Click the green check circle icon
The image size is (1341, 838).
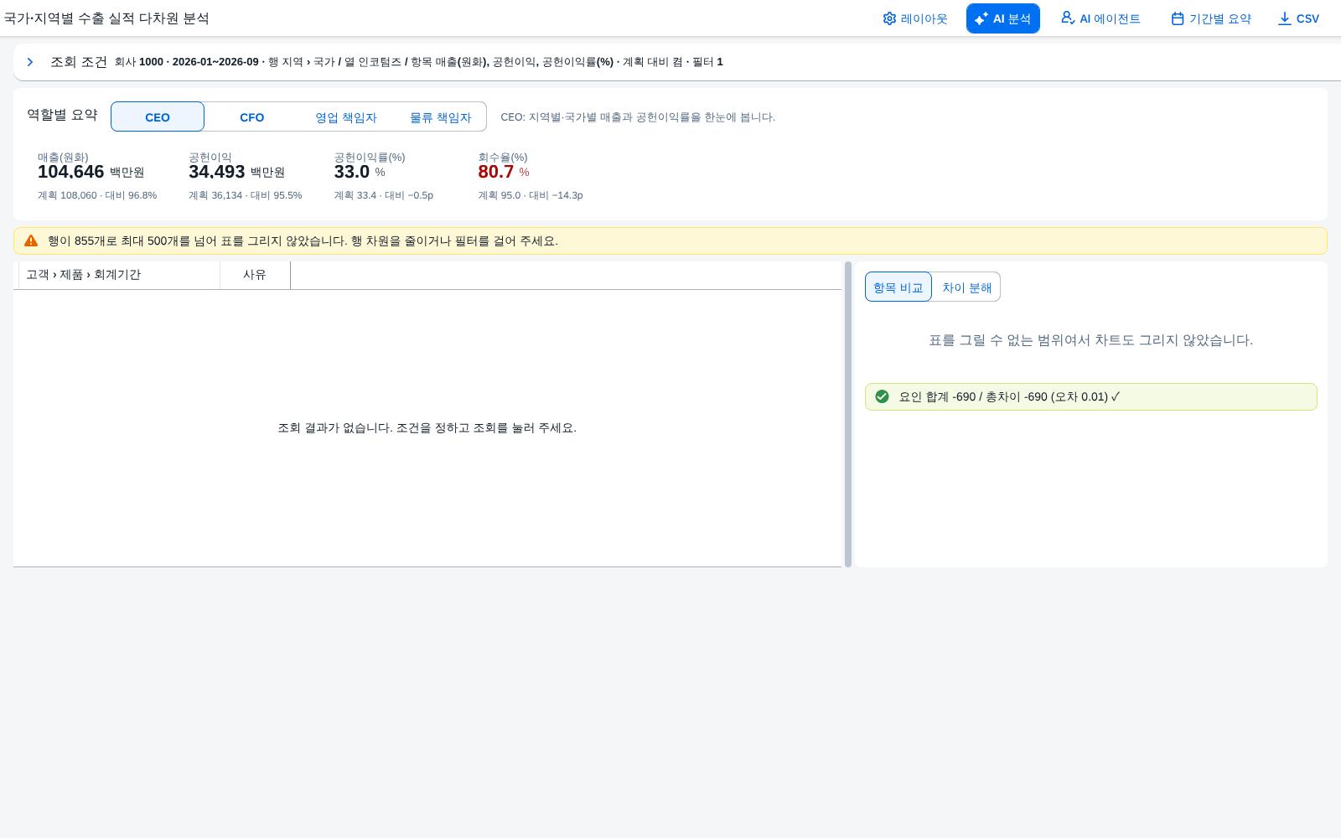tap(882, 396)
